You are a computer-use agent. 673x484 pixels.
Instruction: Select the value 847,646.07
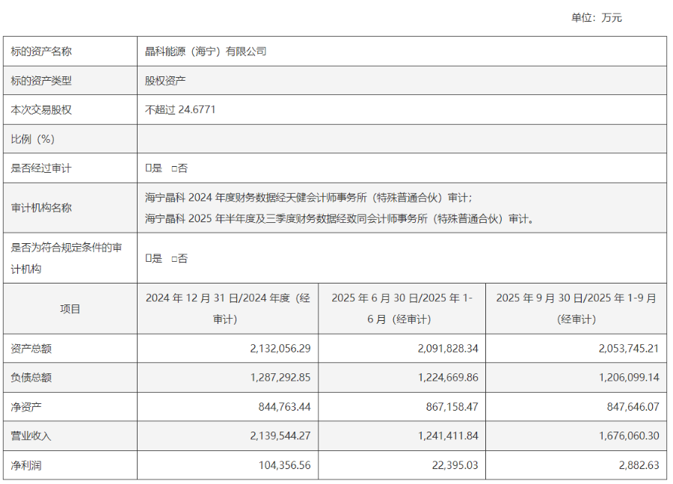[633, 407]
